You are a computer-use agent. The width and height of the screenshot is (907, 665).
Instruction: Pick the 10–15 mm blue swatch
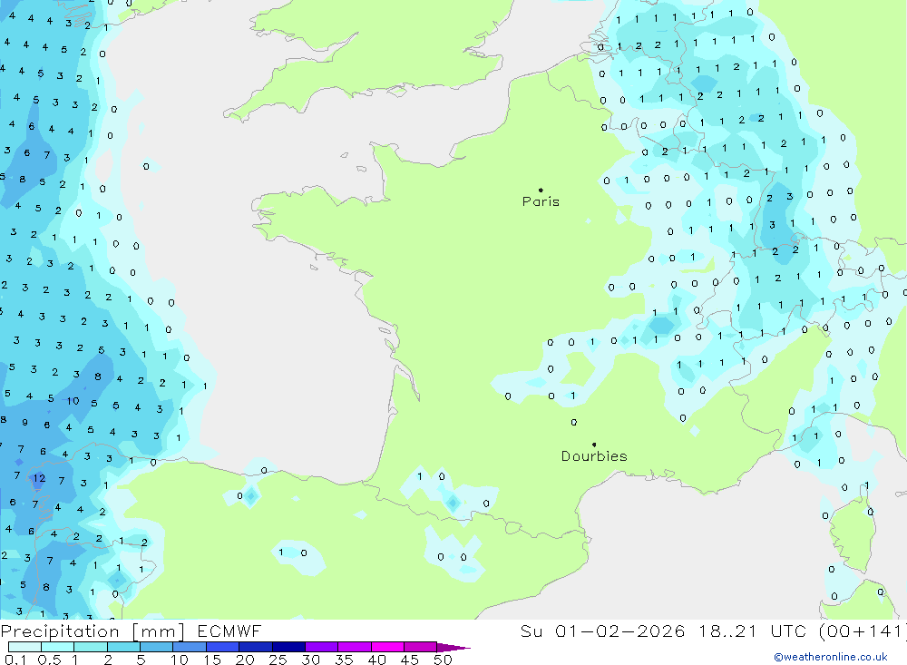190,647
